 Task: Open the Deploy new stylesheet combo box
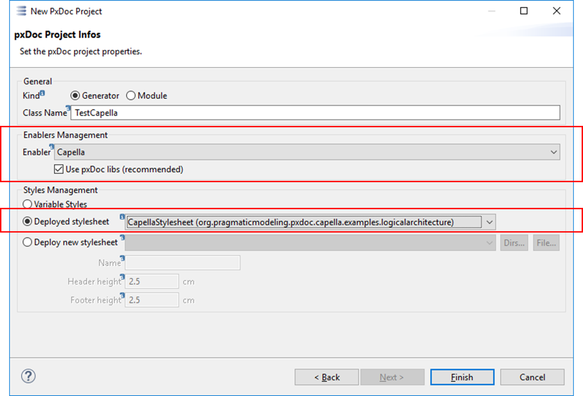(310, 243)
